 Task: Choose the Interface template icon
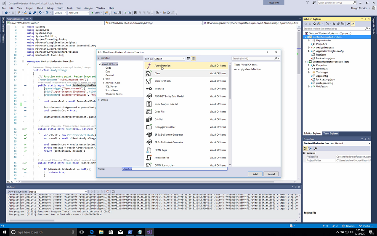[x=149, y=88]
